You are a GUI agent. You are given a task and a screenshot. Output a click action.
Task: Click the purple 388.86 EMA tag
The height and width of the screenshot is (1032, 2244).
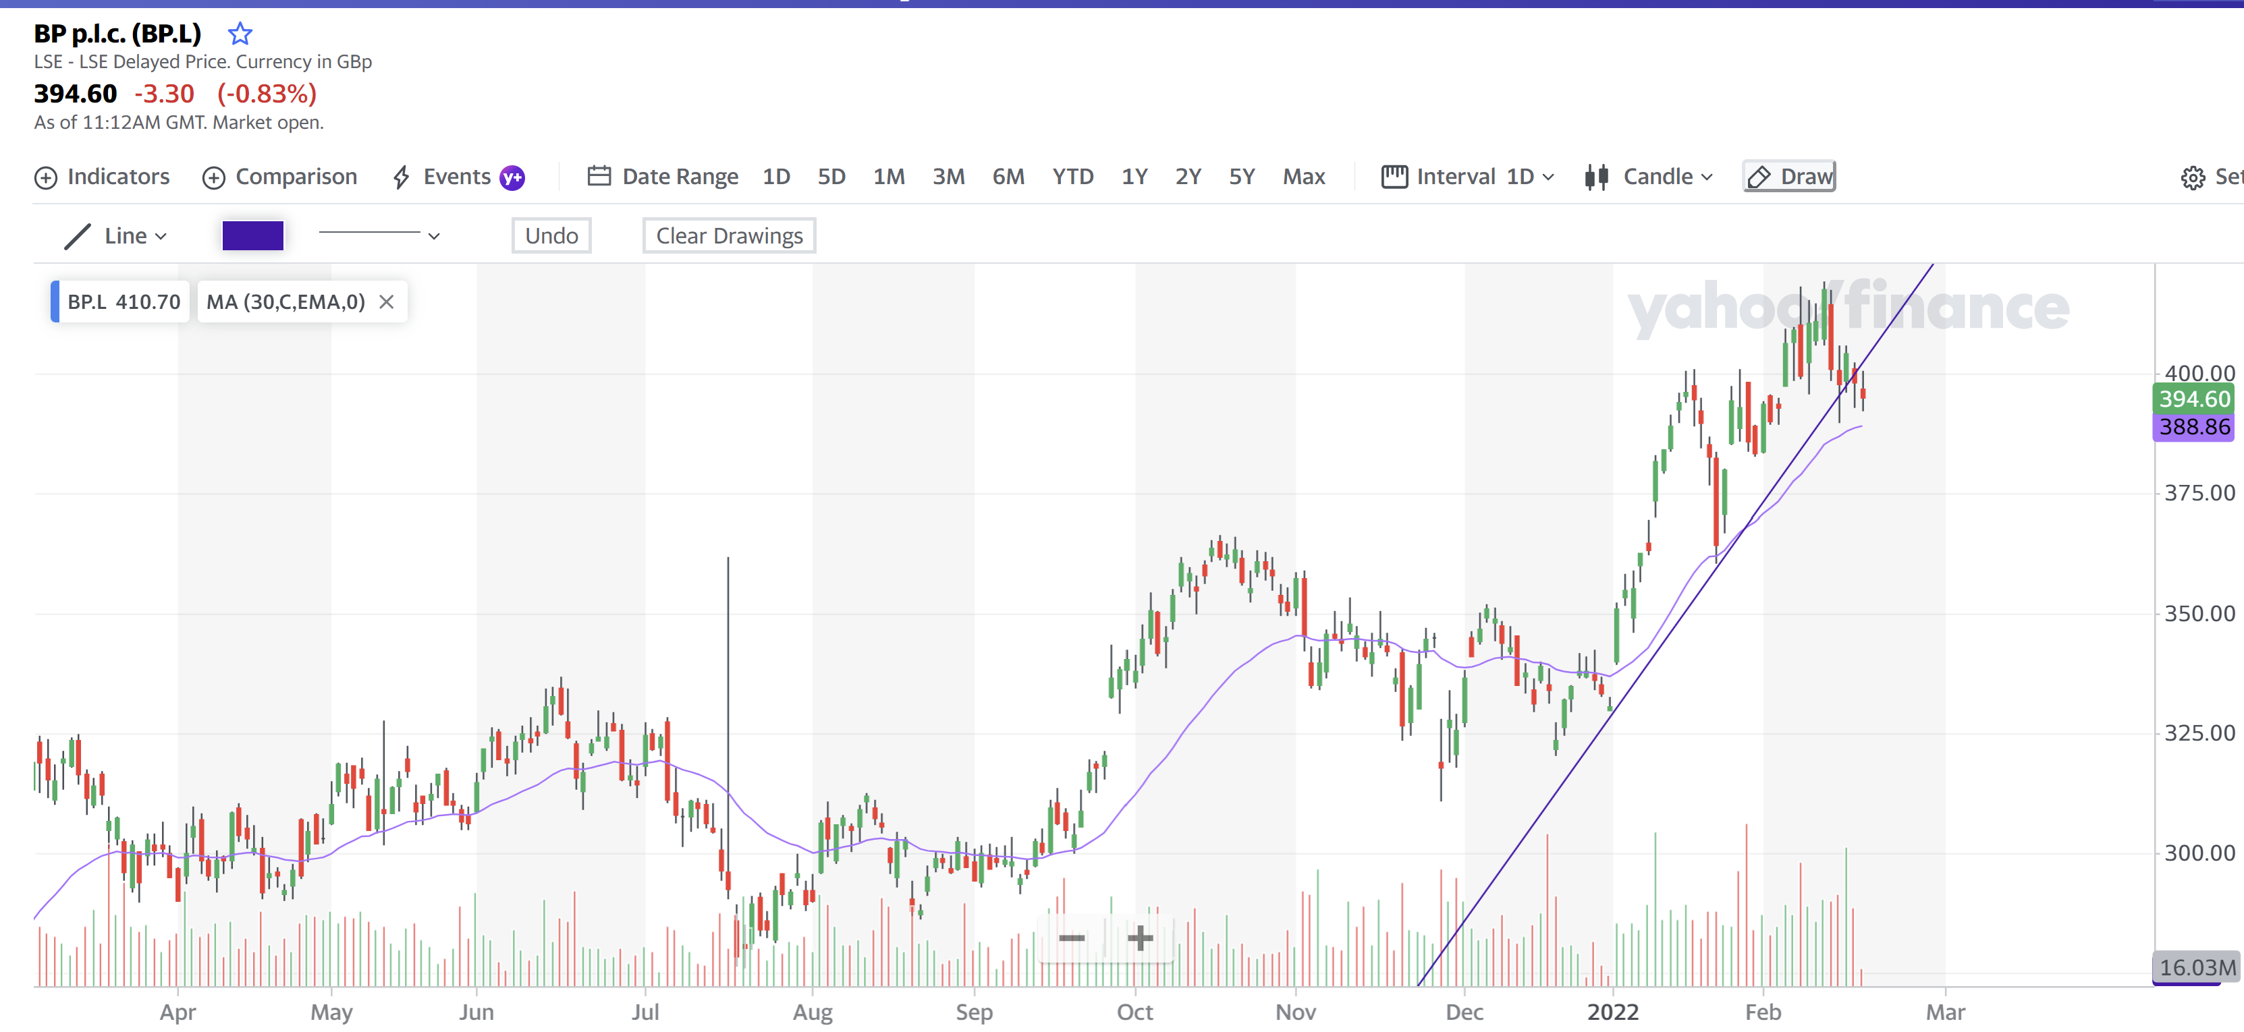click(x=2193, y=427)
